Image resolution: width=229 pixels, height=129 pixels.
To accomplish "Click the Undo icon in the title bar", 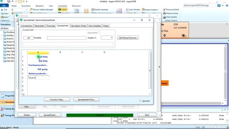I will 13,1.
